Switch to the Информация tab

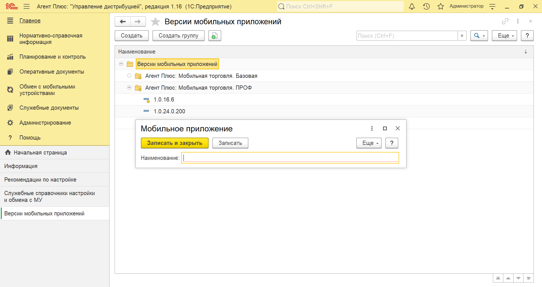click(x=54, y=166)
